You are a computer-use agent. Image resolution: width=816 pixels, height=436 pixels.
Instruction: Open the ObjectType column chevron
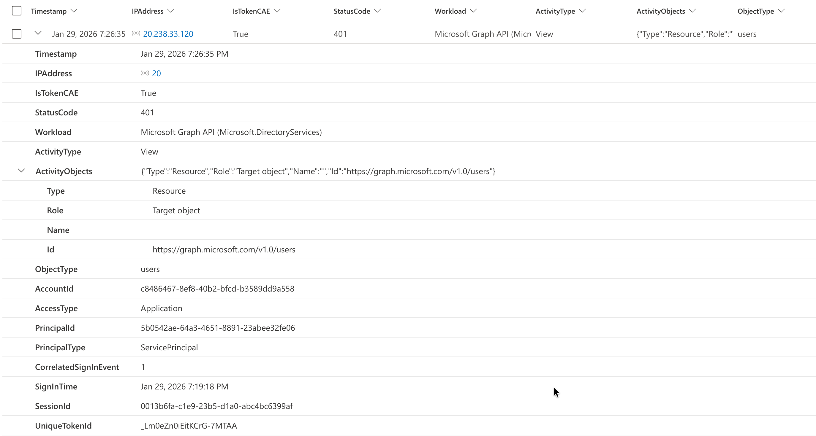(781, 11)
